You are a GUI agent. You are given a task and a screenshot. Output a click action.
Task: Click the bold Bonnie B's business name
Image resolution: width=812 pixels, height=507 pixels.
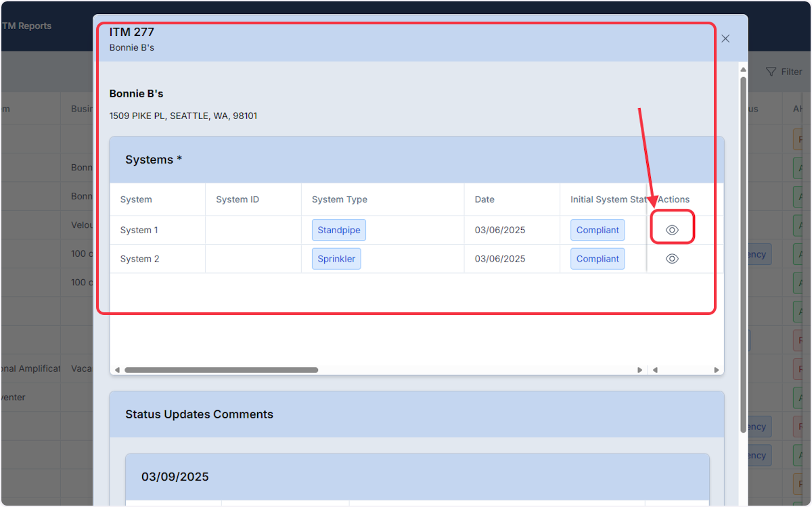(x=137, y=93)
